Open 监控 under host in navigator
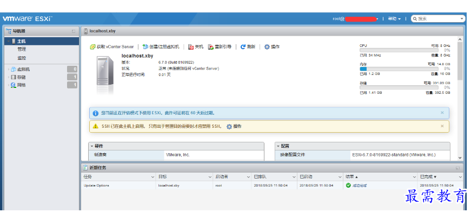Image resolution: width=471 pixels, height=213 pixels. click(x=22, y=58)
